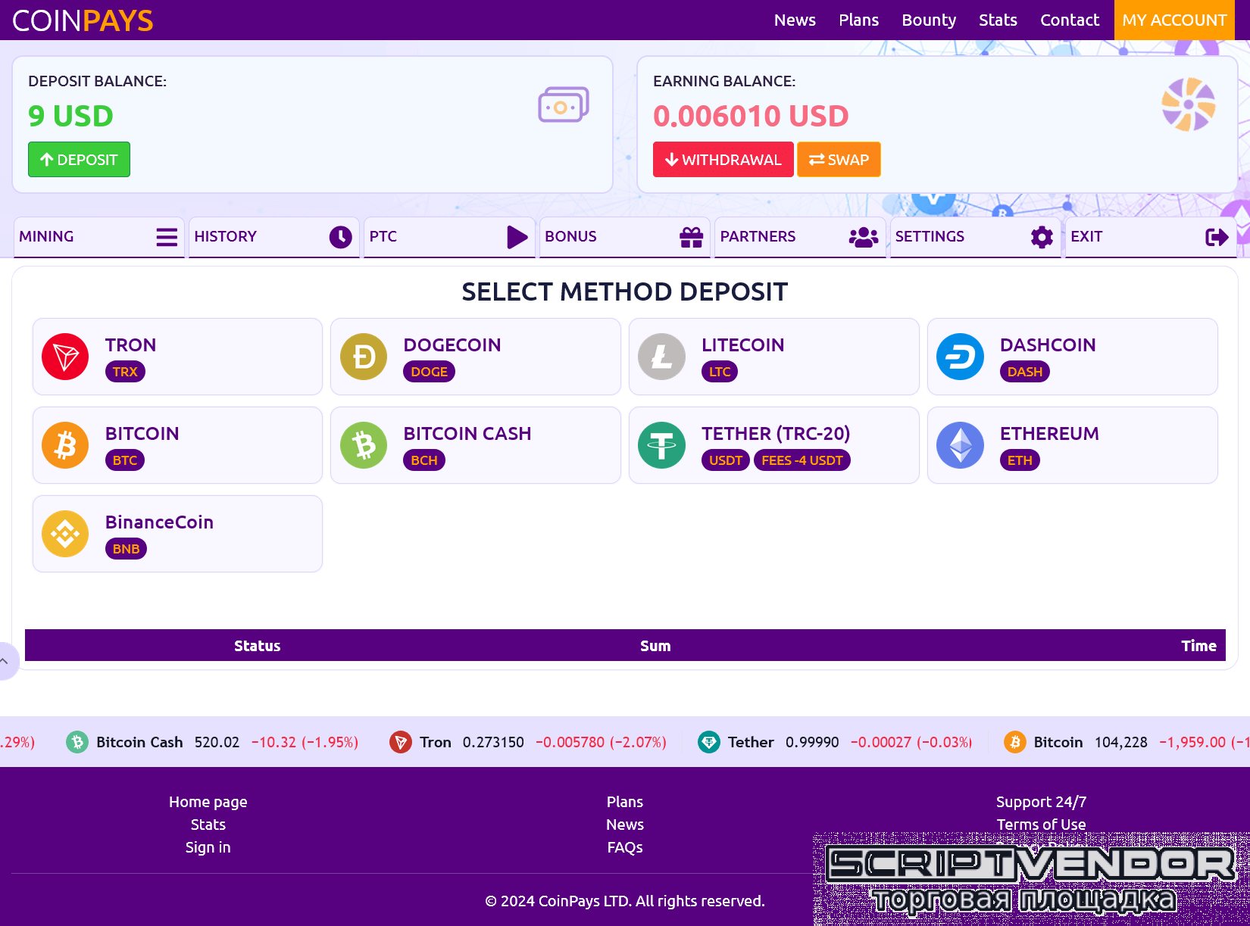Click the earning balance pinwheel icon

(x=1189, y=104)
